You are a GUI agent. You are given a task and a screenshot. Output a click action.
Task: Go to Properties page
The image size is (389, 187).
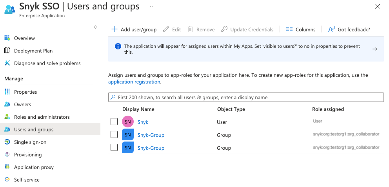coord(25,92)
